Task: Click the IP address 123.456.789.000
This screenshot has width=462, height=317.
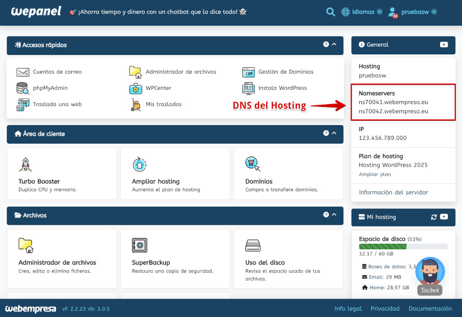Action: (x=382, y=138)
